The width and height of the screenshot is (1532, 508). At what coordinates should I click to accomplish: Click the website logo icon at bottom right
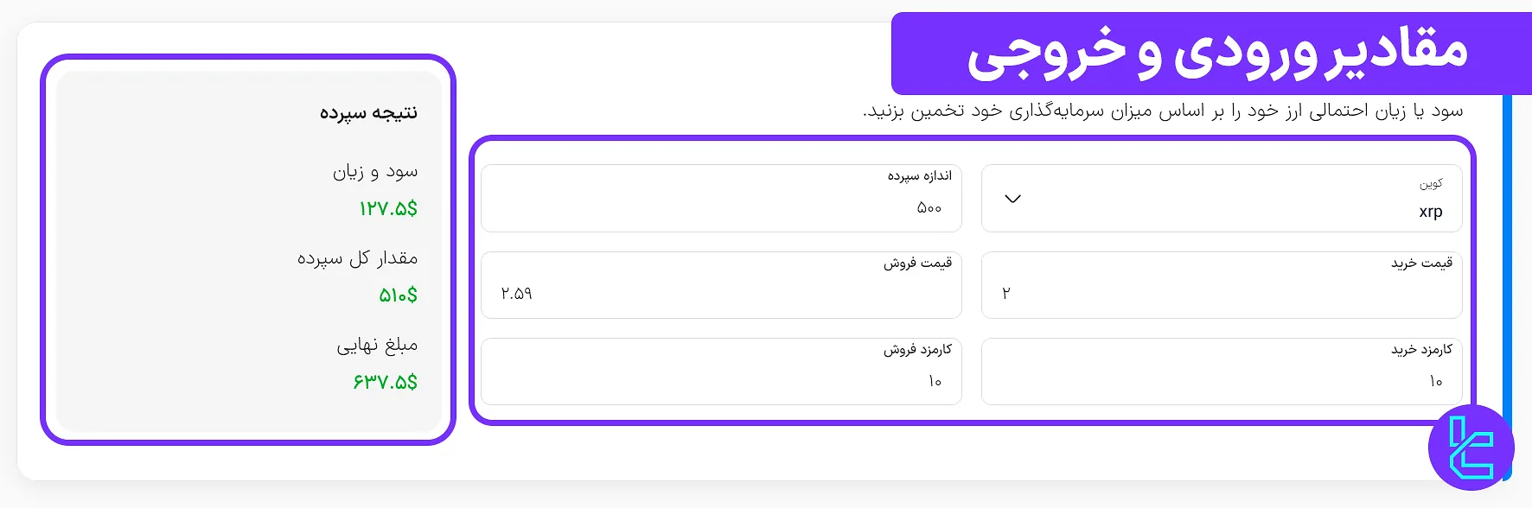tap(1472, 446)
